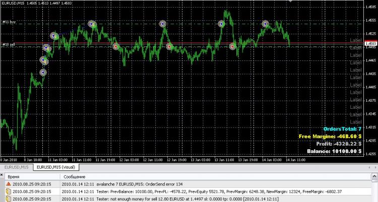The height and width of the screenshot is (202, 378).
Task: Select the #11 buy order line label
Action: pos(9,22)
